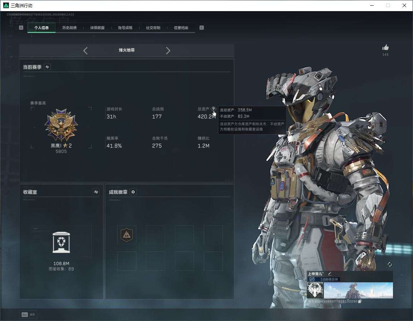Click the 黑鹰 rank badge emblem

pyautogui.click(x=61, y=125)
